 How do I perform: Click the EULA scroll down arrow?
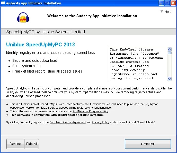point(169,79)
